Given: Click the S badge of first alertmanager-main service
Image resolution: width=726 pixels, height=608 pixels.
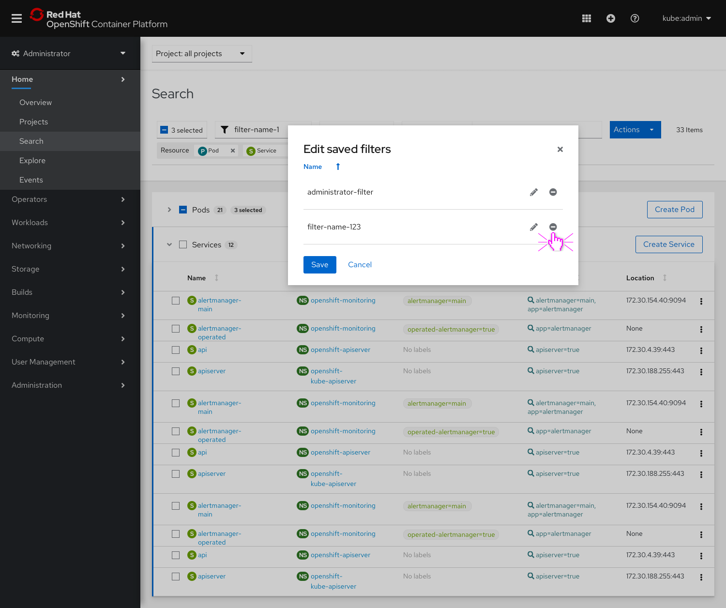Looking at the screenshot, I should pyautogui.click(x=192, y=301).
